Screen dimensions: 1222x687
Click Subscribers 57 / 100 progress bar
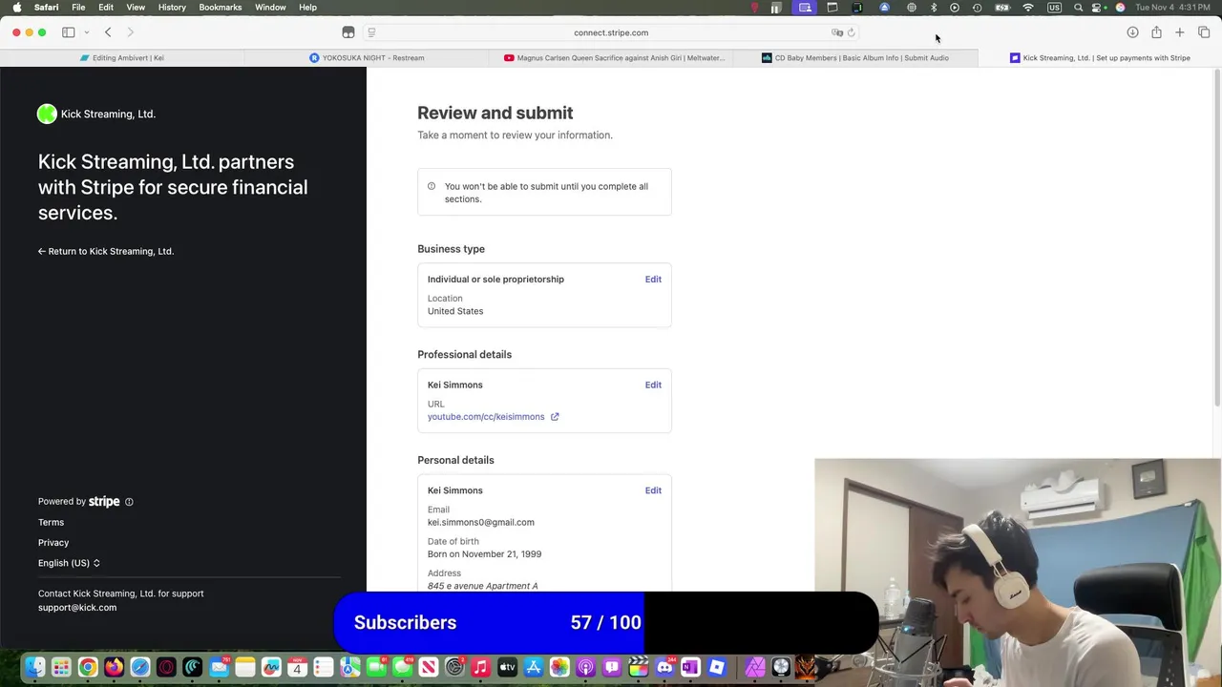tap(606, 623)
